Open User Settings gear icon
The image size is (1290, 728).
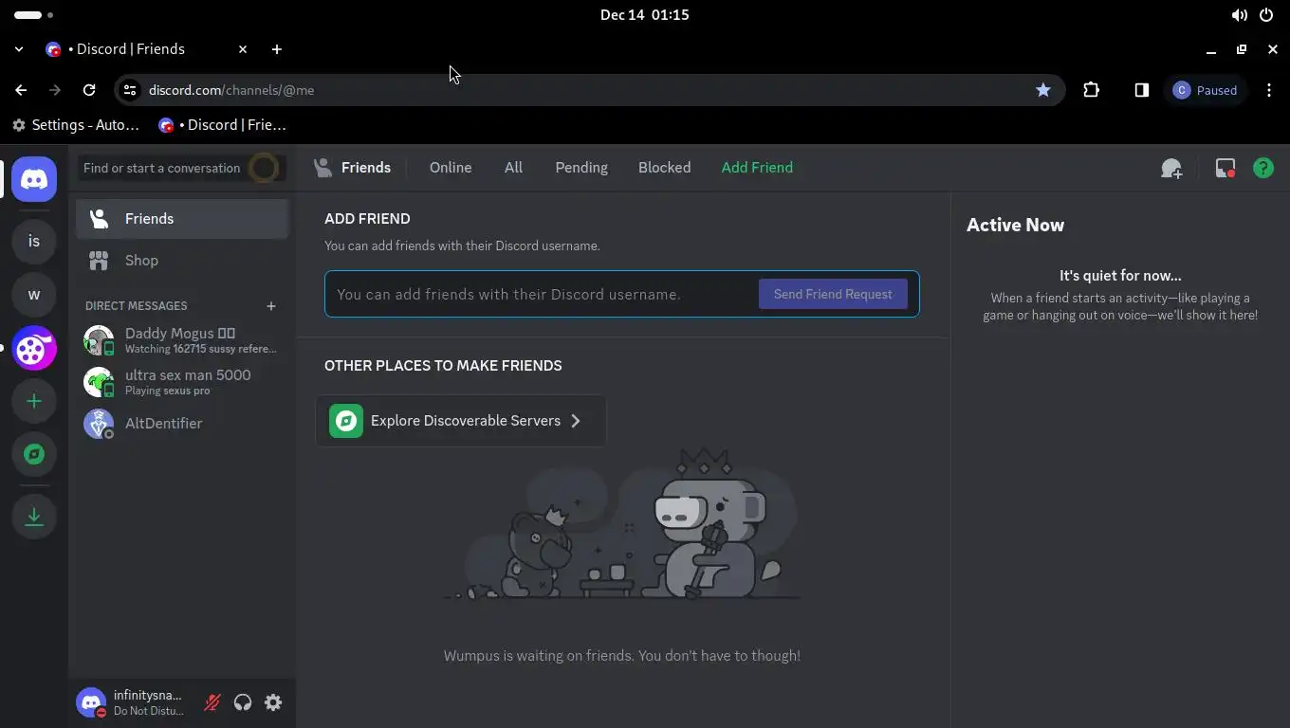coord(273,702)
